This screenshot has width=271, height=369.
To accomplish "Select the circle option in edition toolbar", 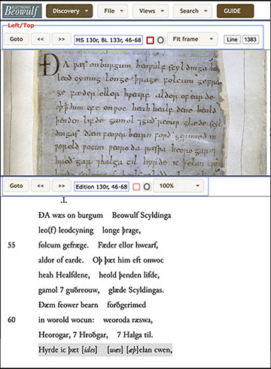I will tap(147, 186).
